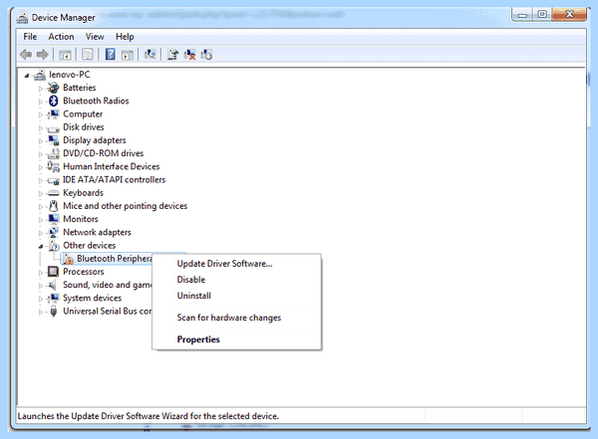Click the Other devices question mark icon
Screen dimensions: 598x439
click(x=54, y=246)
